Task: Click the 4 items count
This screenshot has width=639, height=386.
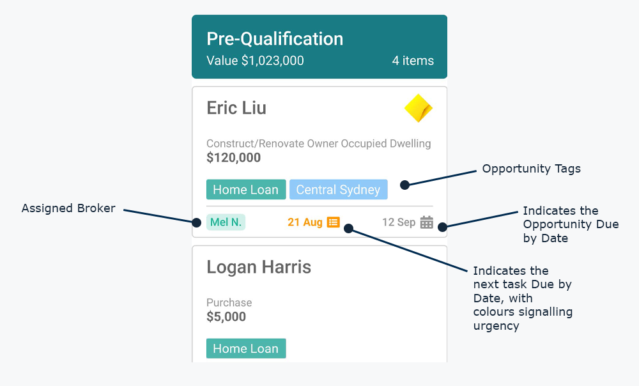Action: 413,61
